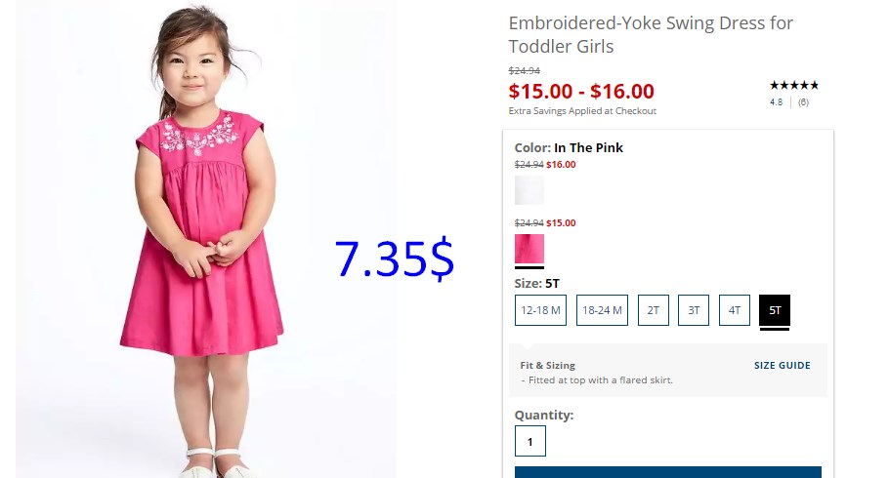
Task: Open the SIZE GUIDE link
Action: pyautogui.click(x=782, y=366)
